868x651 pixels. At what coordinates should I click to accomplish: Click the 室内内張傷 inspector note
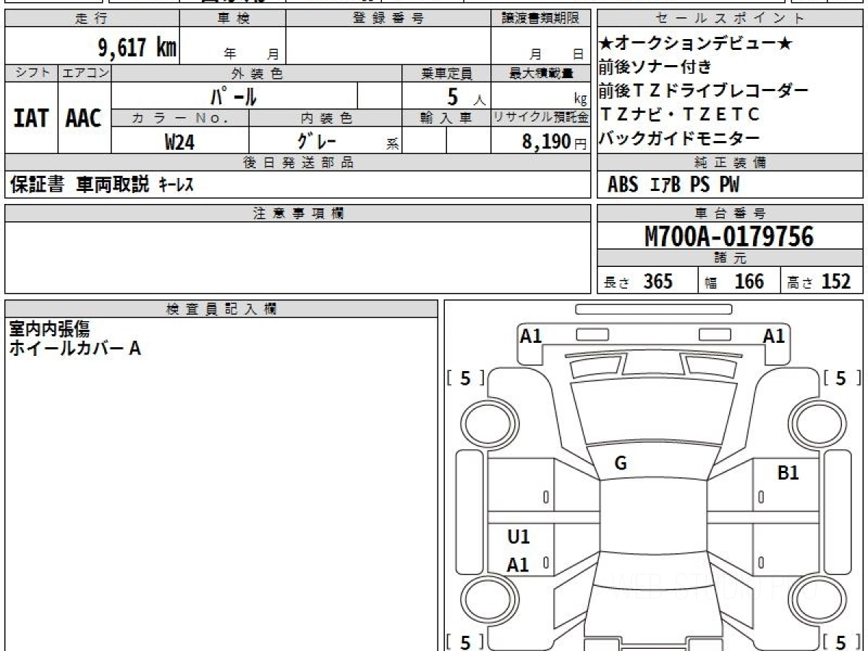coord(49,329)
